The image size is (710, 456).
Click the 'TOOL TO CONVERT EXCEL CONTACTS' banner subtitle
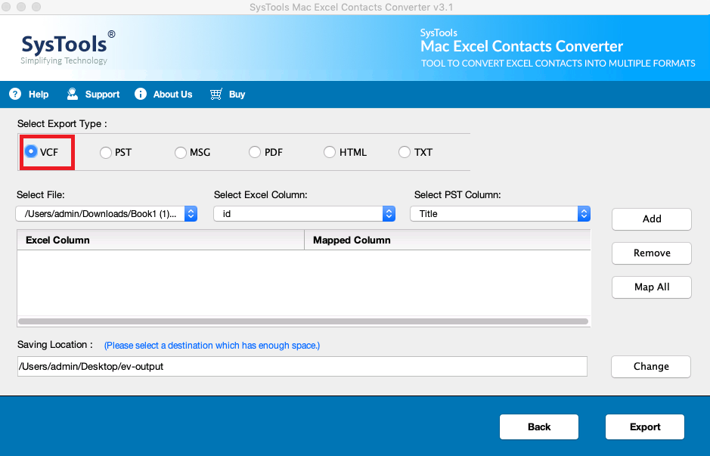(558, 64)
